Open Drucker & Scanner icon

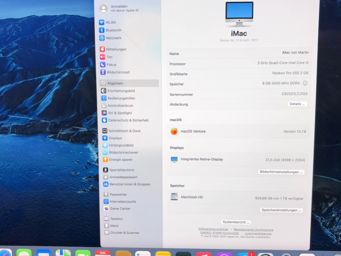pos(107,233)
